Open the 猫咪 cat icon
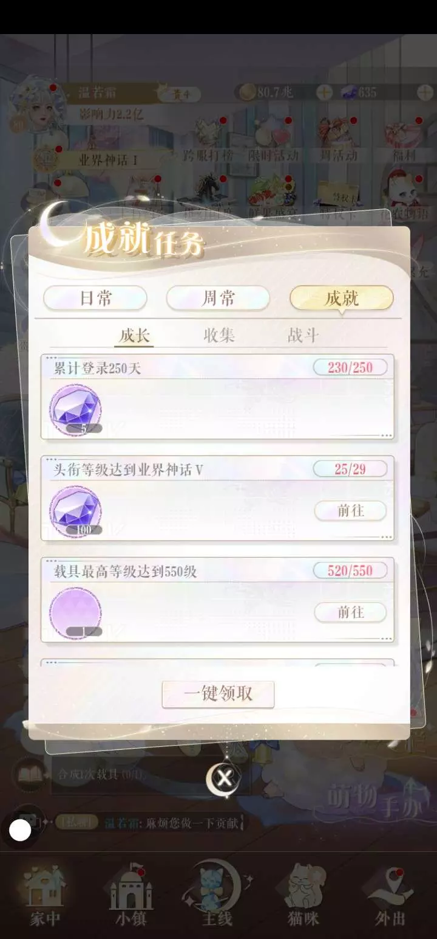Viewport: 437px width, 939px height. click(303, 896)
